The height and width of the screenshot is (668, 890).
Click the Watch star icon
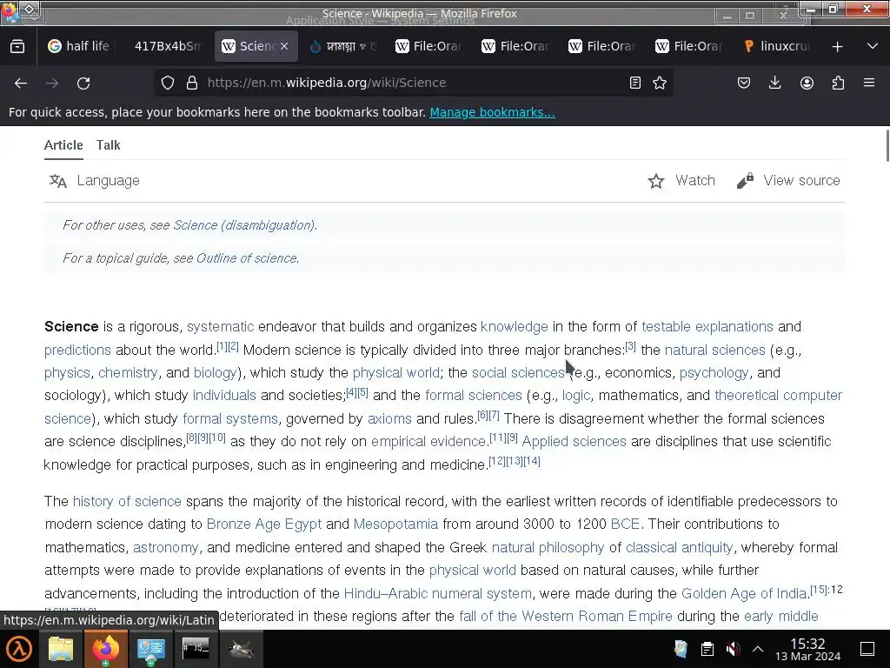(x=656, y=181)
